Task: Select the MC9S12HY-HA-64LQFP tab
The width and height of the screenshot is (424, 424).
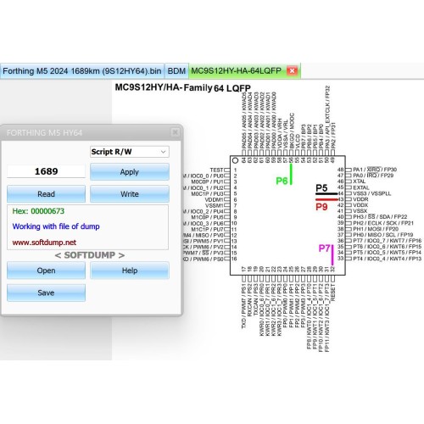Action: (x=237, y=70)
